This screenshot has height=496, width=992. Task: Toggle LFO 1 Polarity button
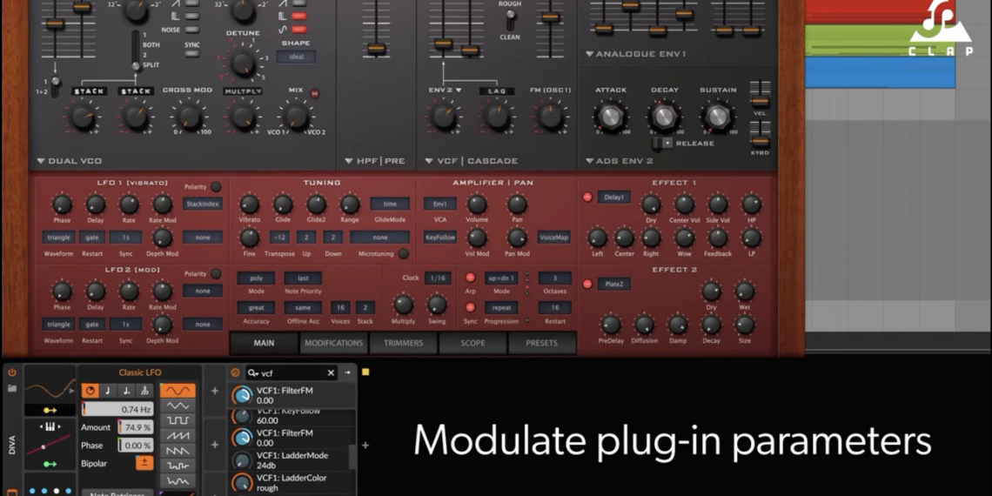pyautogui.click(x=216, y=187)
